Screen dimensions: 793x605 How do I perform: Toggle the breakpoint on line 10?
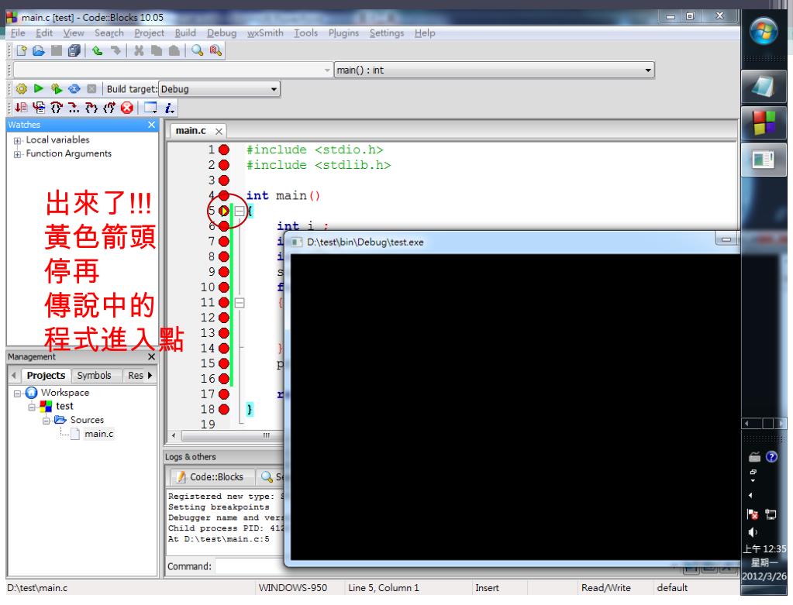[224, 287]
